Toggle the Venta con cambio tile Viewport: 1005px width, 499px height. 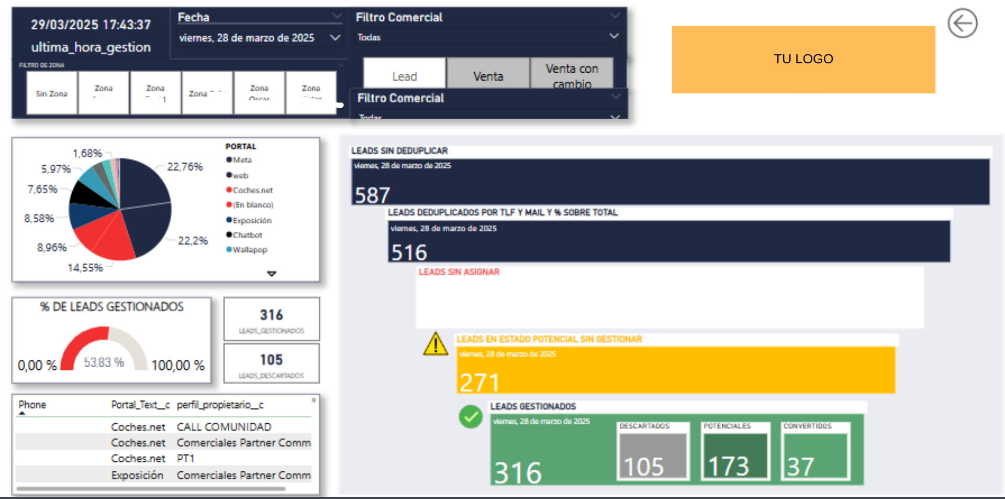click(x=572, y=73)
